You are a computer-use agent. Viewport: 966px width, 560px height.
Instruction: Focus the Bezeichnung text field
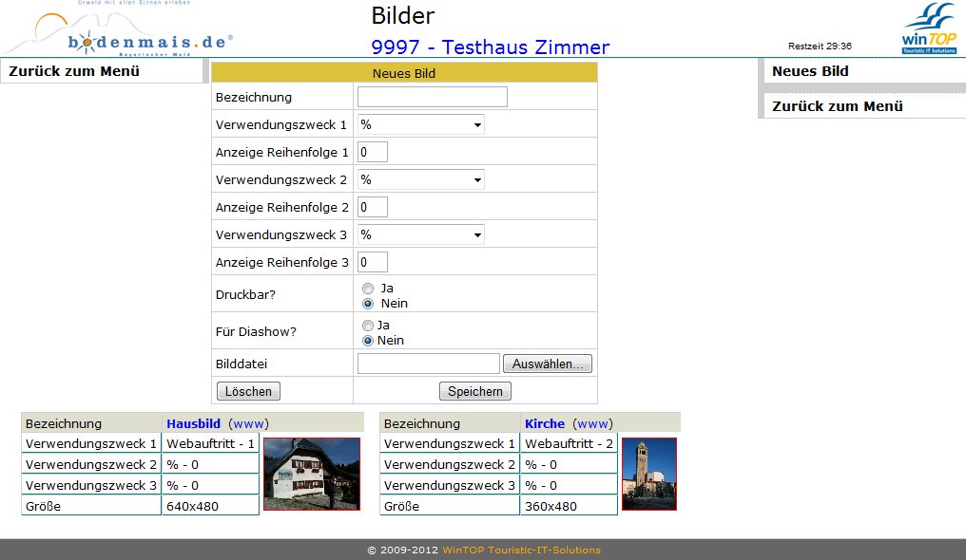[432, 97]
